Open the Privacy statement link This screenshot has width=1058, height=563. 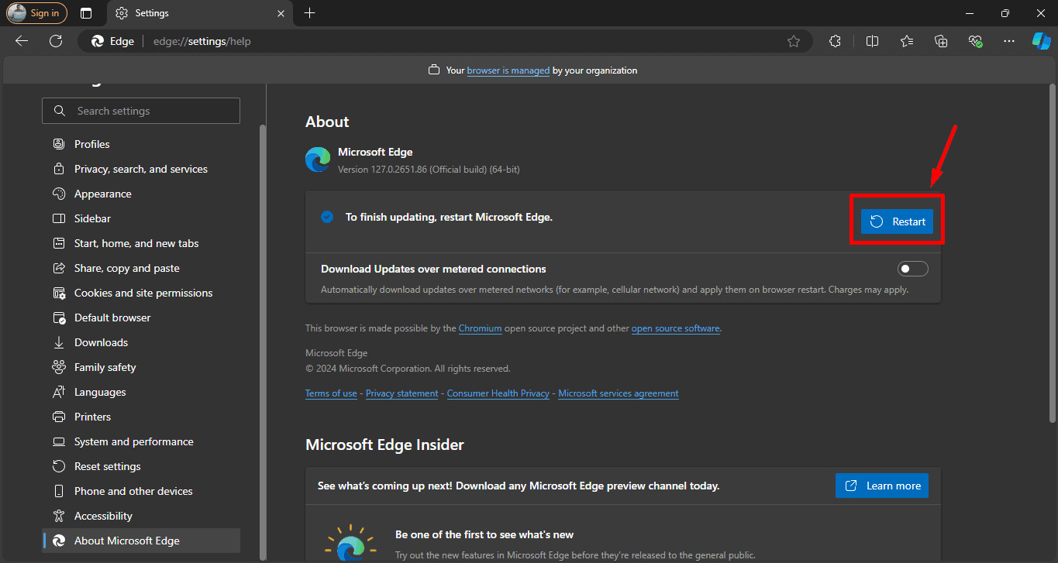(x=401, y=393)
